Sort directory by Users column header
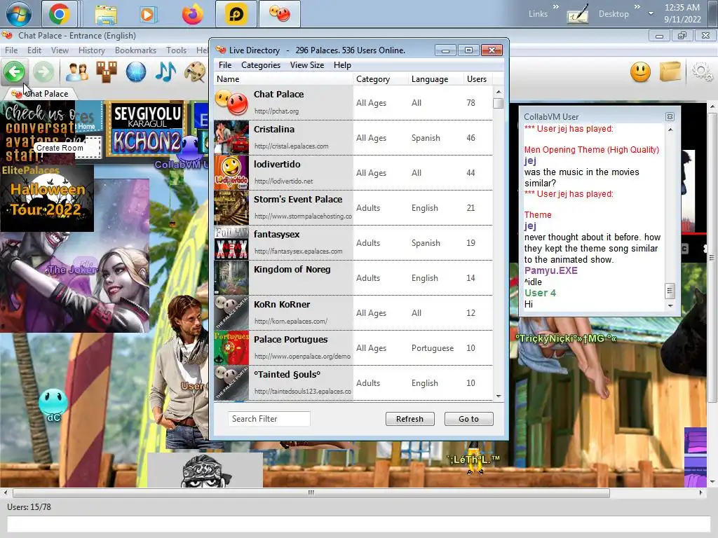Screen dimensions: 718x538 click(477, 79)
